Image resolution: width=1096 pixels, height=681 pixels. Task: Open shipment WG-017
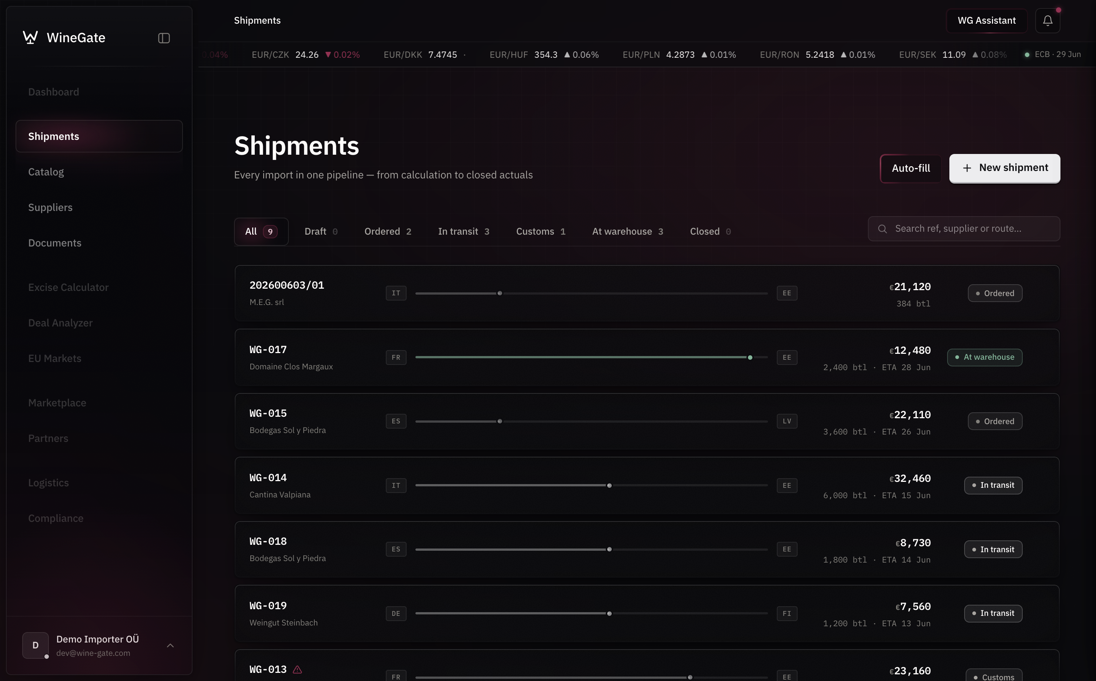tap(647, 358)
